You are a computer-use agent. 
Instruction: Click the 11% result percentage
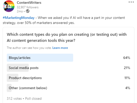[127, 78]
